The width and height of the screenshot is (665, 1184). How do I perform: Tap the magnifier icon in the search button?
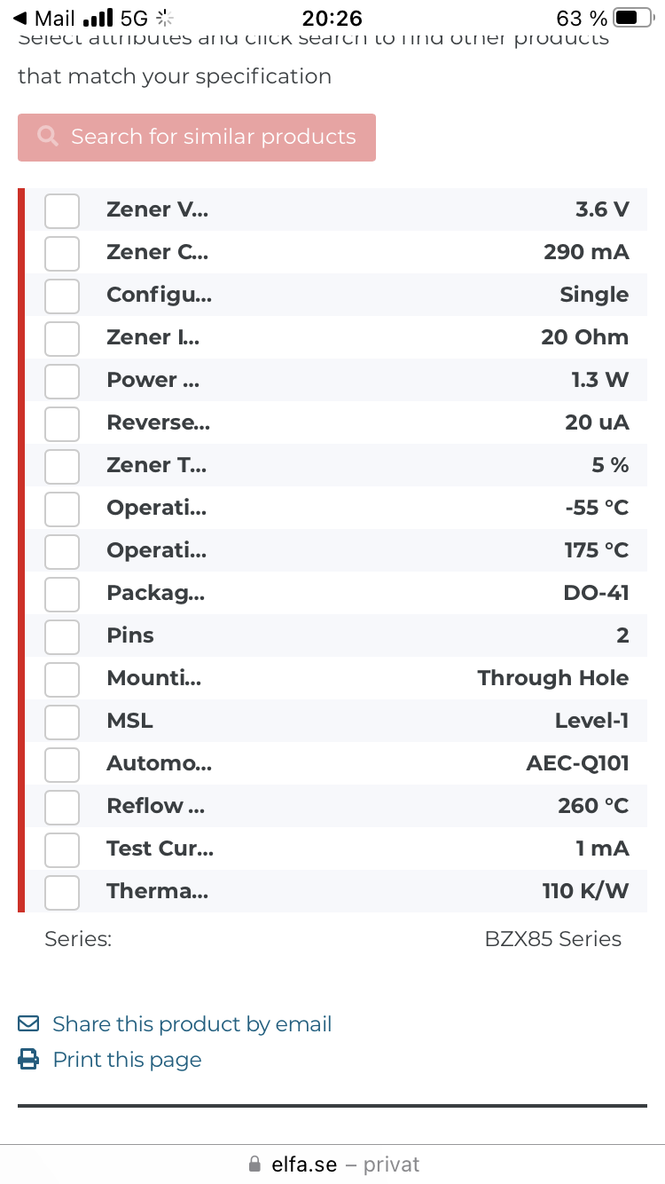48,137
